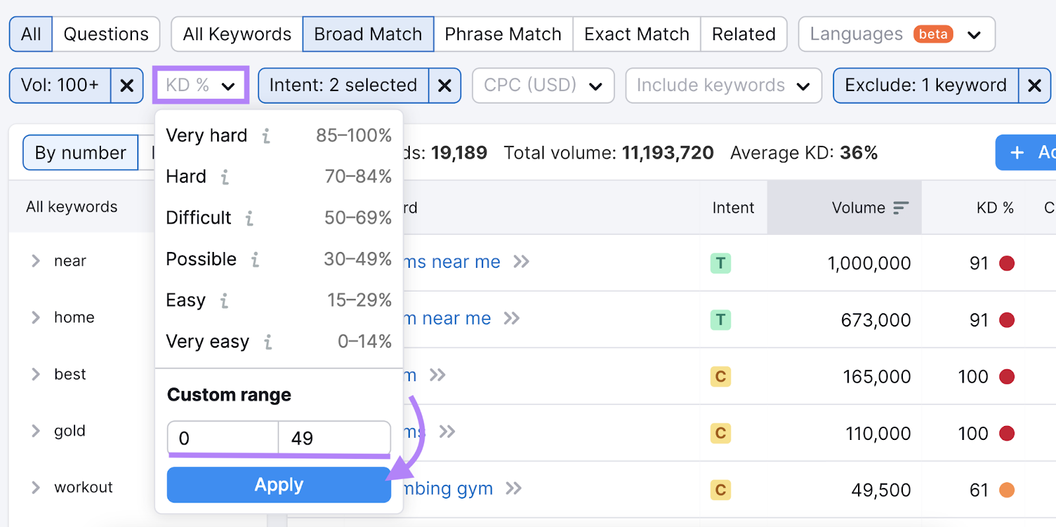1056x527 pixels.
Task: Toggle the By number grouping
Action: (x=81, y=153)
